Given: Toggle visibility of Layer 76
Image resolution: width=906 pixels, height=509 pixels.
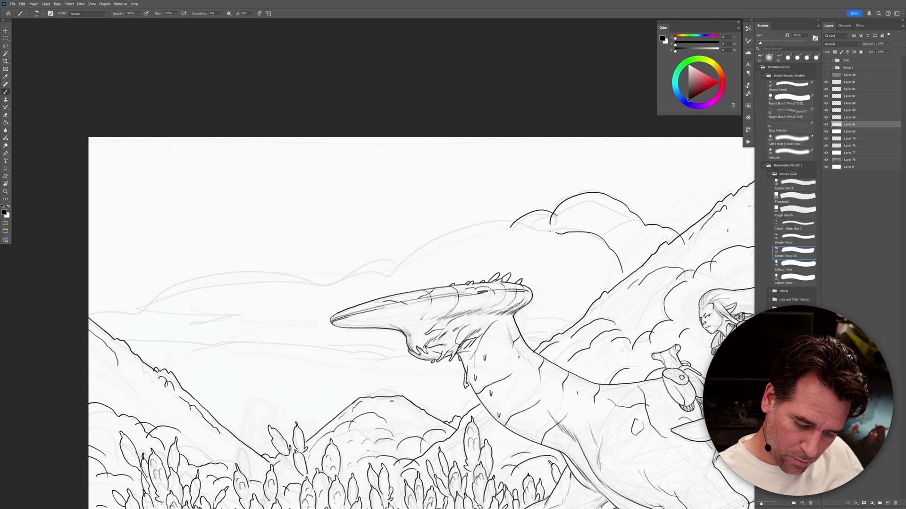Looking at the screenshot, I should point(826,160).
